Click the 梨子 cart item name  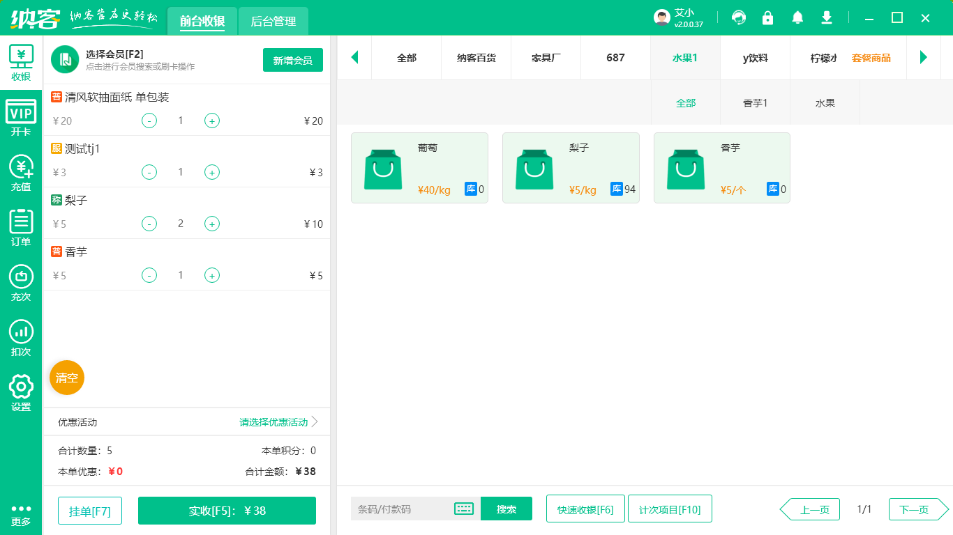click(x=76, y=200)
